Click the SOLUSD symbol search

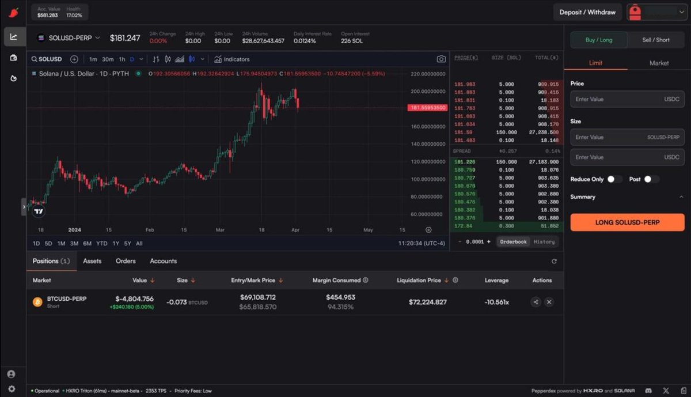(x=47, y=59)
